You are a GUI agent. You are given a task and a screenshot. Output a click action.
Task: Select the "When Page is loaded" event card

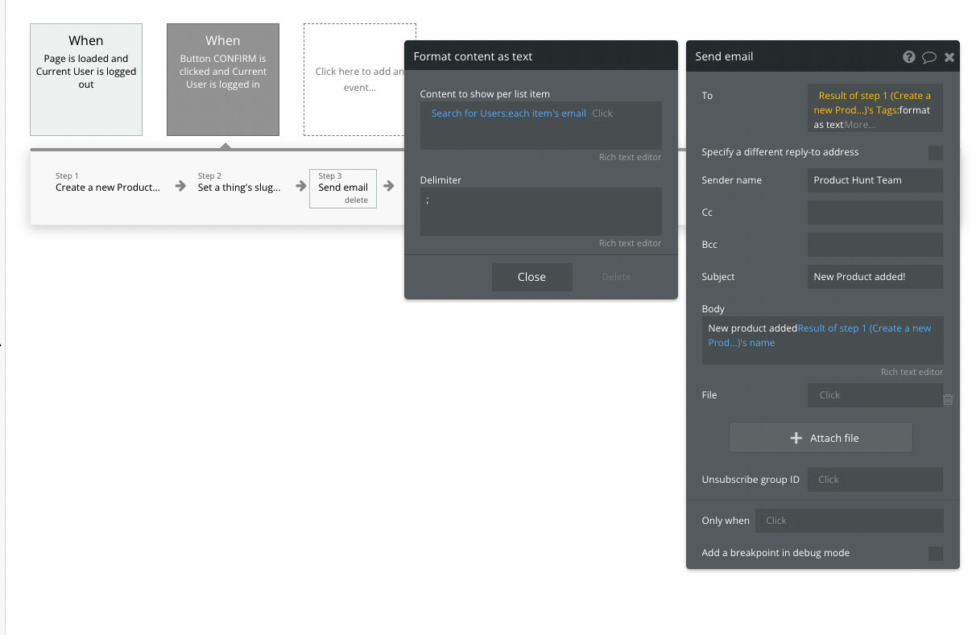coord(85,79)
